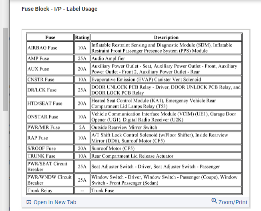Click the '--' rating for Trunk Relay

click(x=82, y=191)
